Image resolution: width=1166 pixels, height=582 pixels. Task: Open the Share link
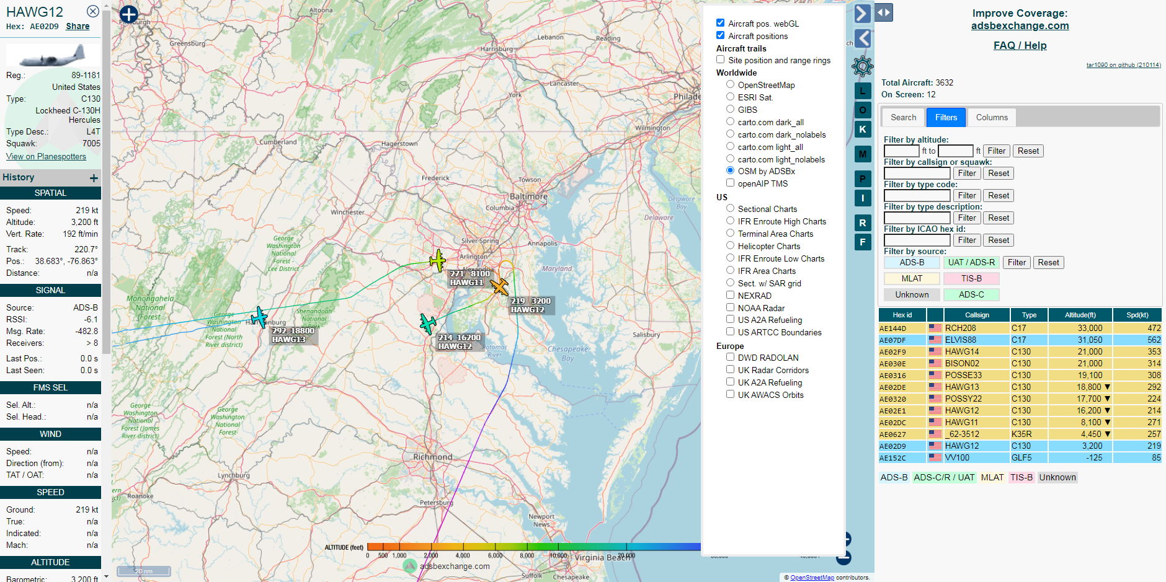click(78, 26)
